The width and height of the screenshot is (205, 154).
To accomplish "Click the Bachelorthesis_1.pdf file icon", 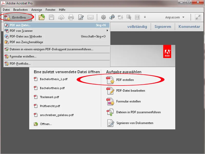I will 36,79.
